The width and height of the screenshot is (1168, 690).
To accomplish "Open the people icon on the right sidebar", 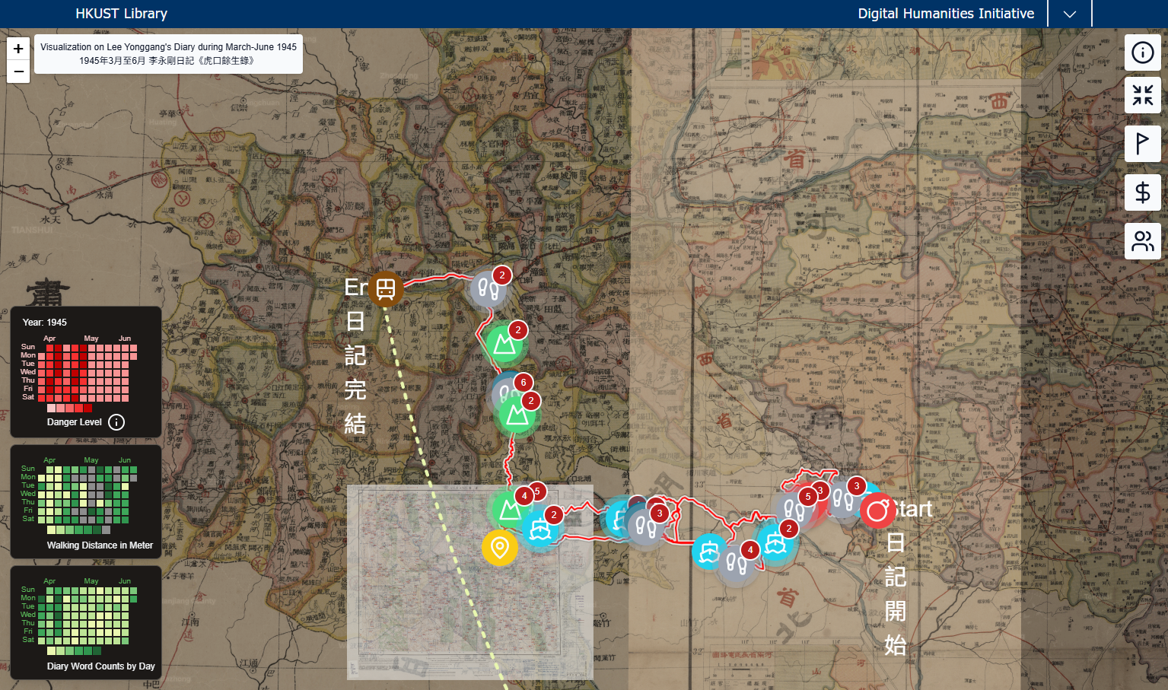I will tap(1143, 241).
